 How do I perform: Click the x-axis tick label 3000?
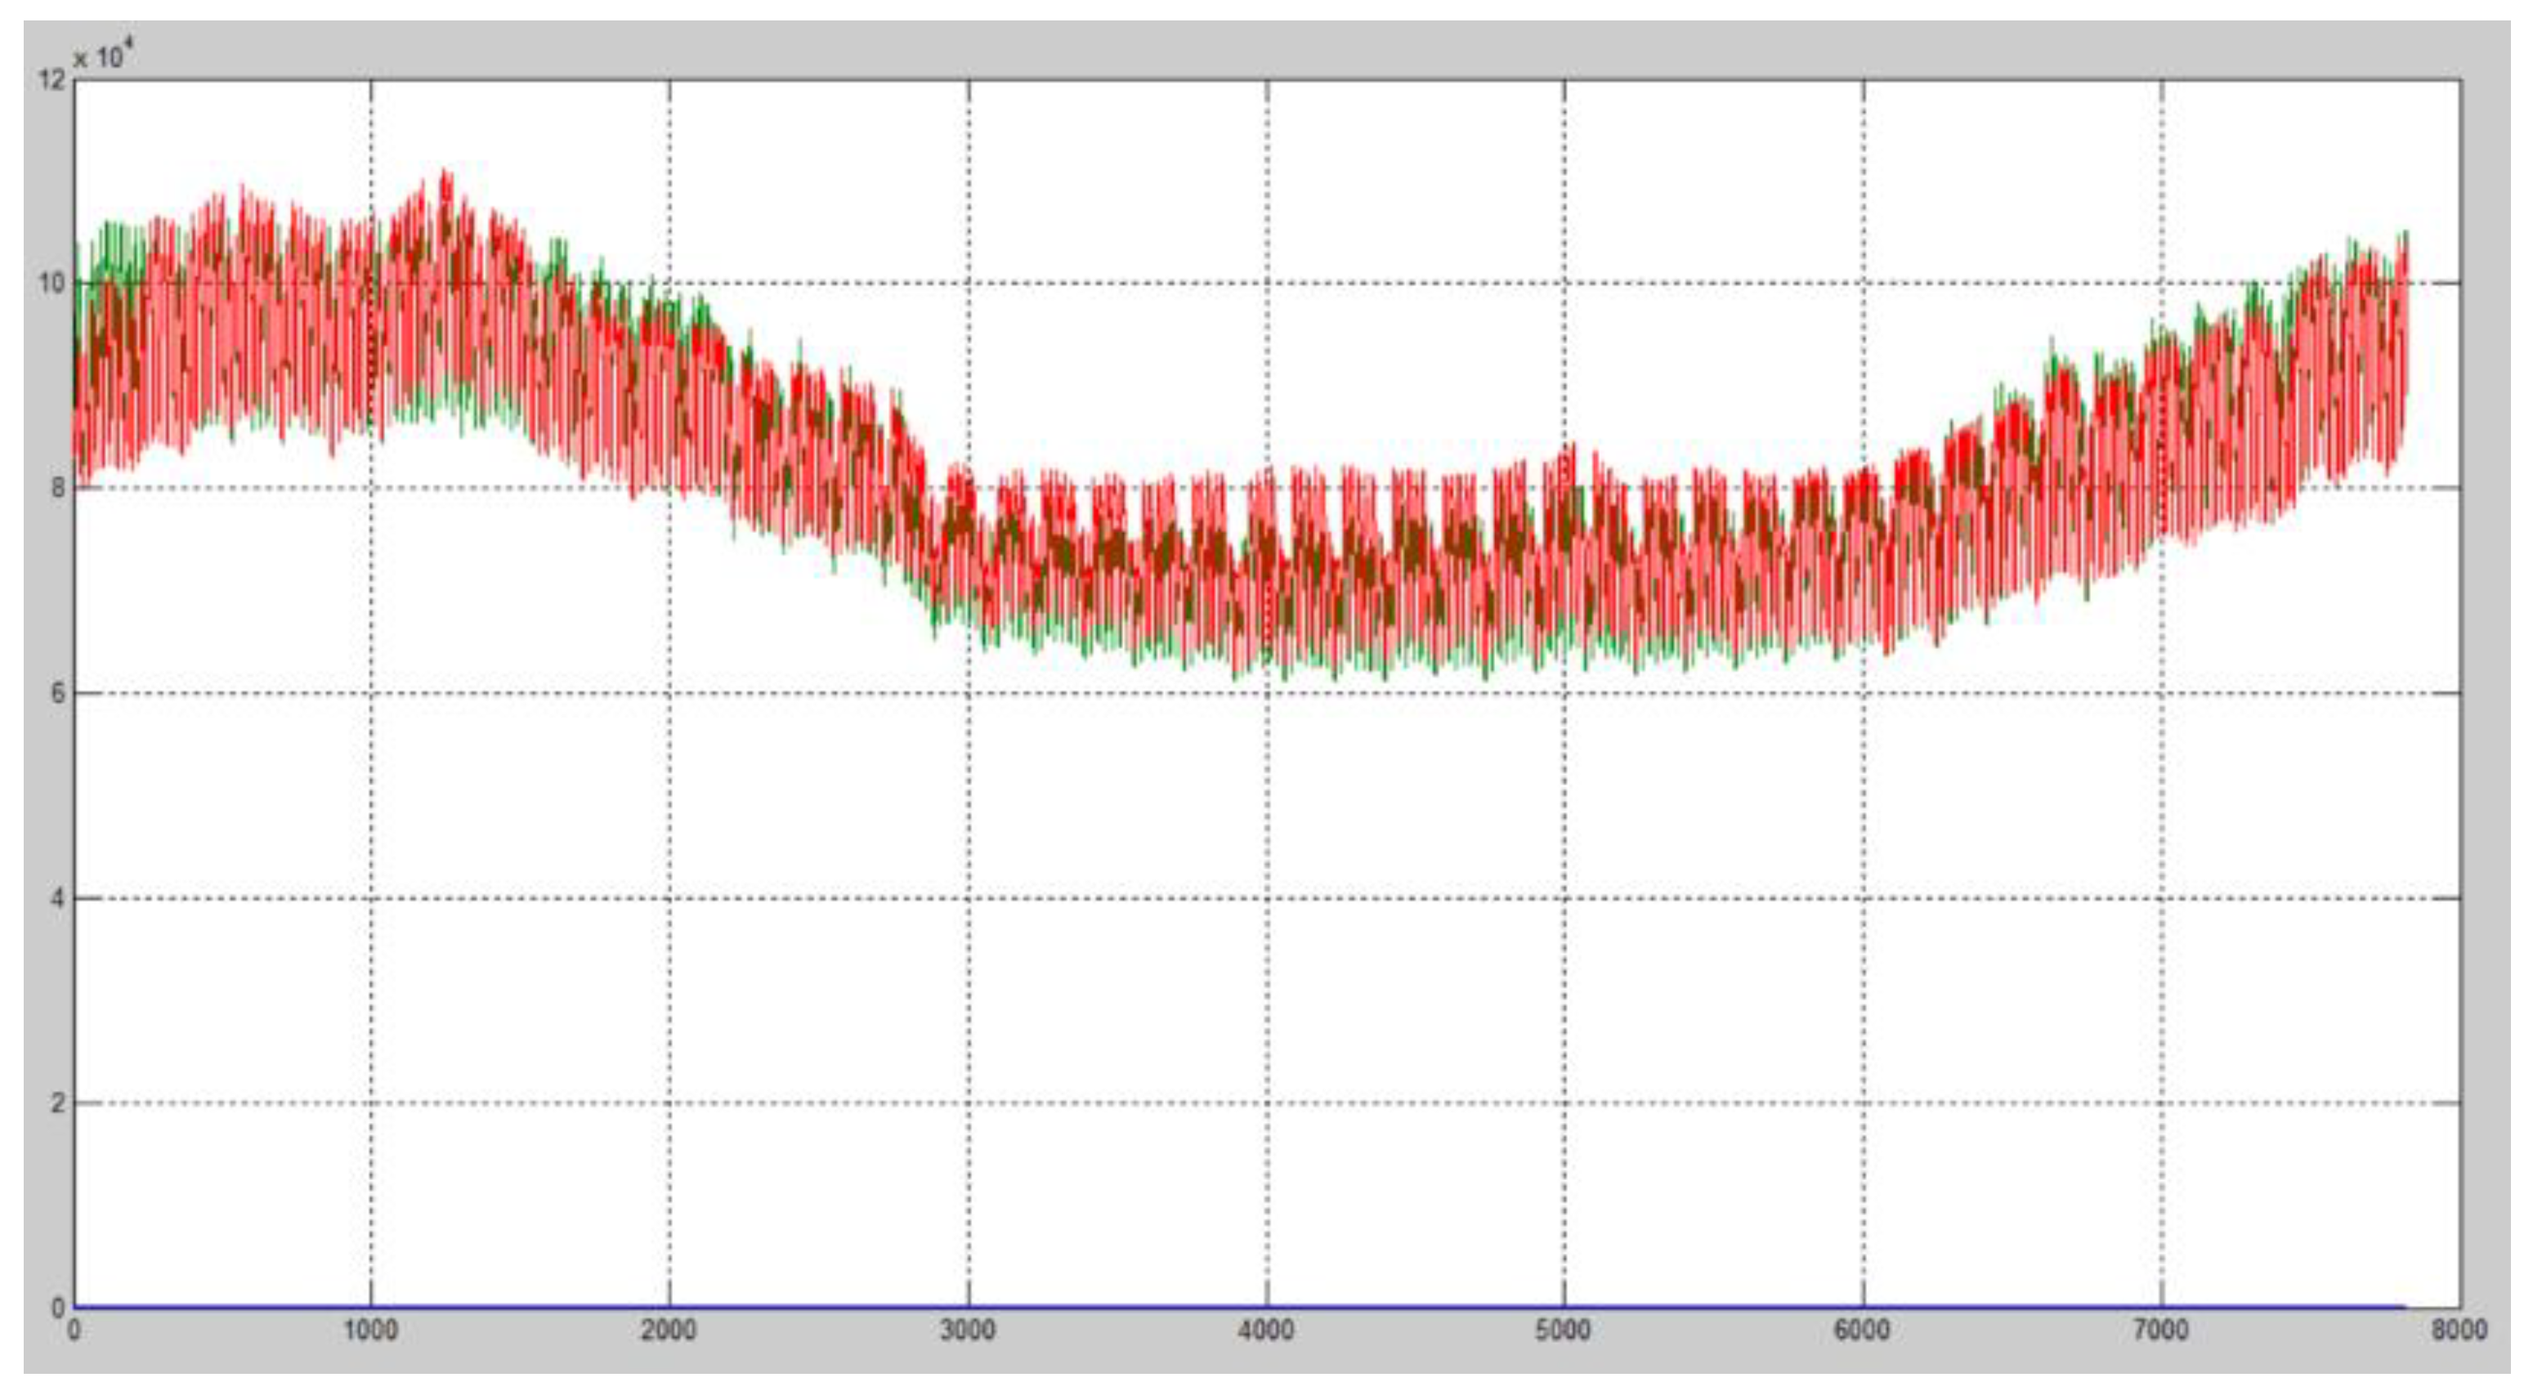[968, 1331]
